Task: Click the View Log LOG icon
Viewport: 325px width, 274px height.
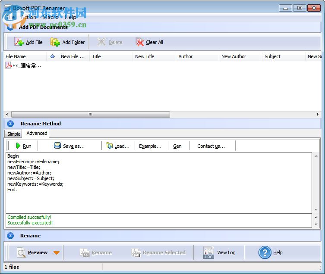Action: tap(208, 252)
